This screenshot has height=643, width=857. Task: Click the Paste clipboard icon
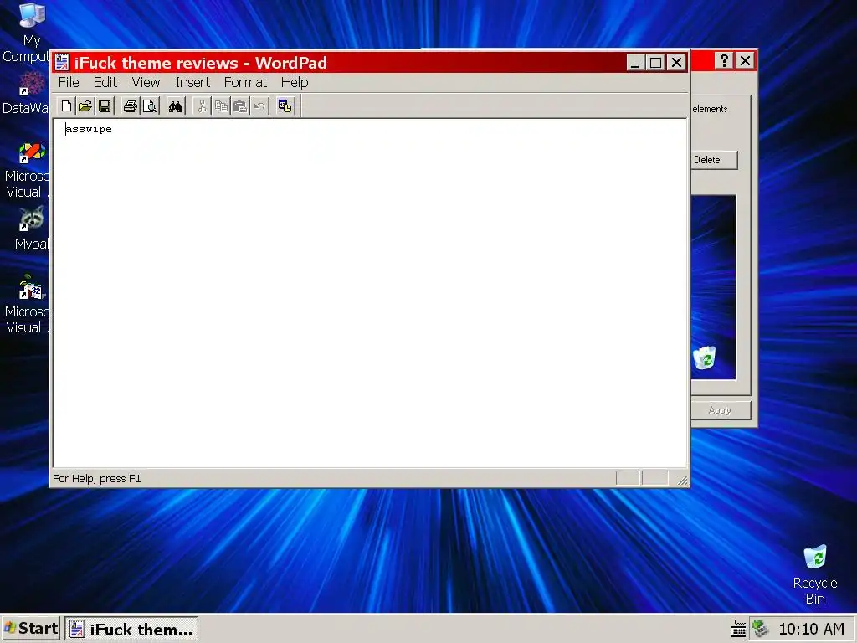point(240,106)
